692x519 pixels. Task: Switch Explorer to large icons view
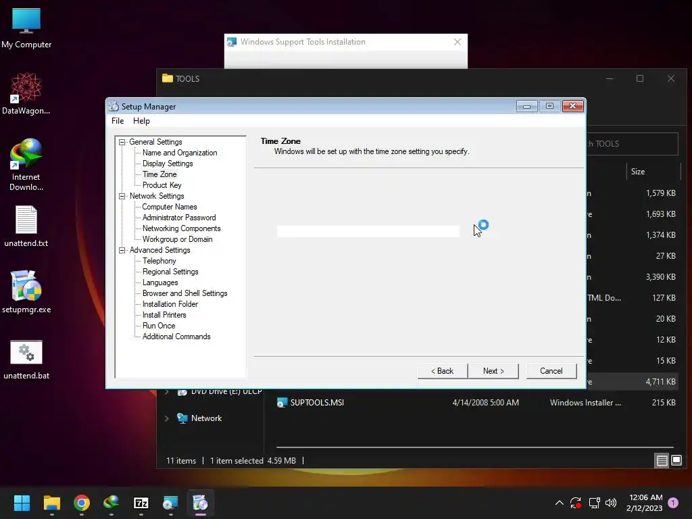[676, 461]
